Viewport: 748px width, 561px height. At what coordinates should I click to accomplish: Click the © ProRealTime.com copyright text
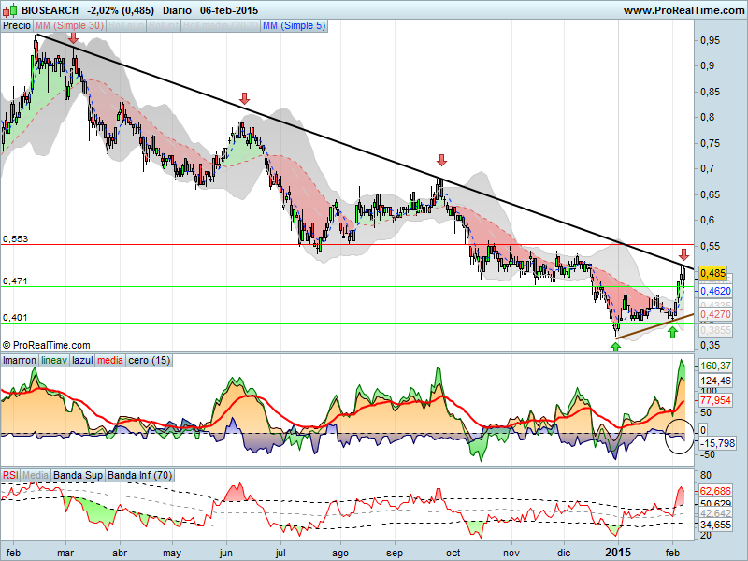tap(46, 345)
